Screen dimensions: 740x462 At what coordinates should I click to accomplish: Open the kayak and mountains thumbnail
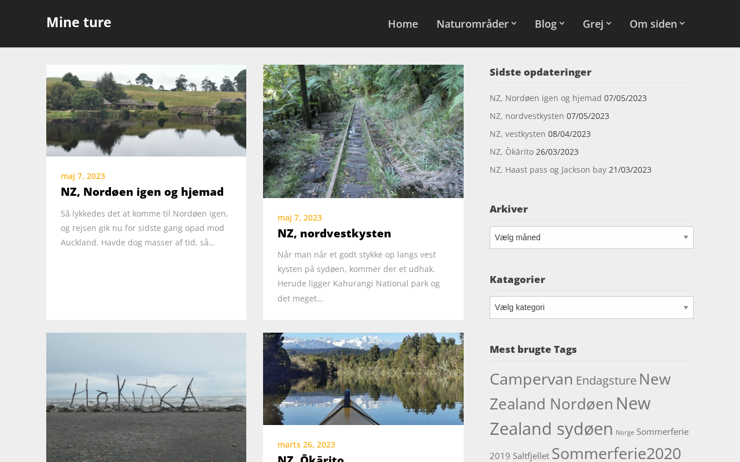(x=363, y=379)
